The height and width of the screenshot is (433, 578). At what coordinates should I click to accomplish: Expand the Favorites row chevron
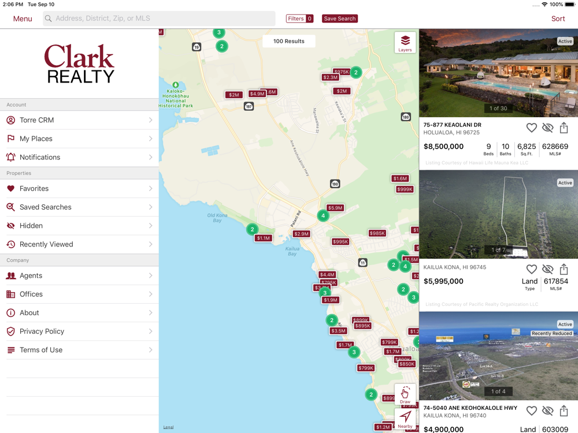[150, 189]
